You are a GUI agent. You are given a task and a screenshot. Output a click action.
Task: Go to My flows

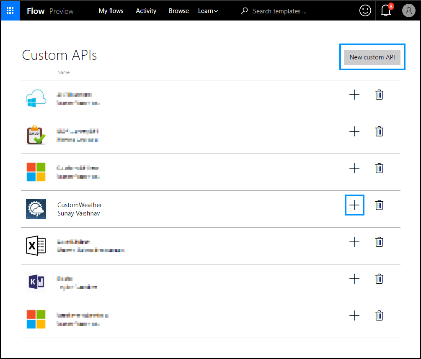tap(111, 11)
